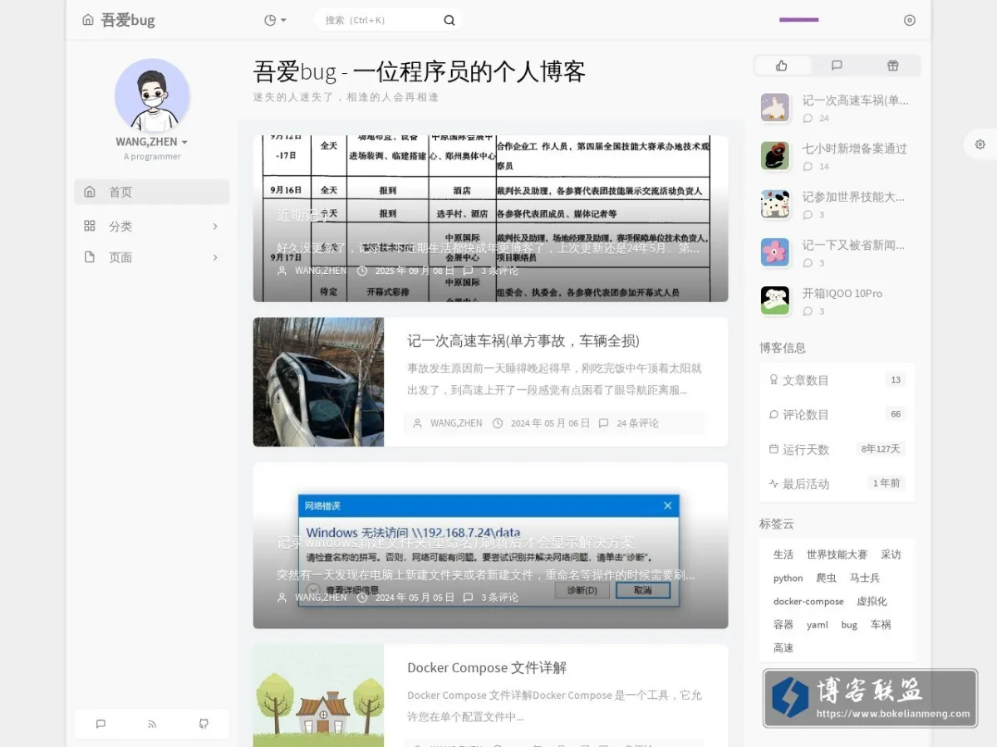The image size is (997, 747).
Task: Click the target icon at top right
Action: click(x=910, y=20)
